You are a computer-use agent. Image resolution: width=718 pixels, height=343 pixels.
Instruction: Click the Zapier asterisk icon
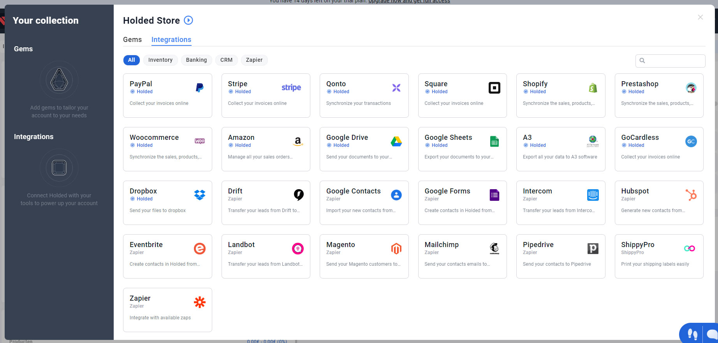pyautogui.click(x=200, y=302)
